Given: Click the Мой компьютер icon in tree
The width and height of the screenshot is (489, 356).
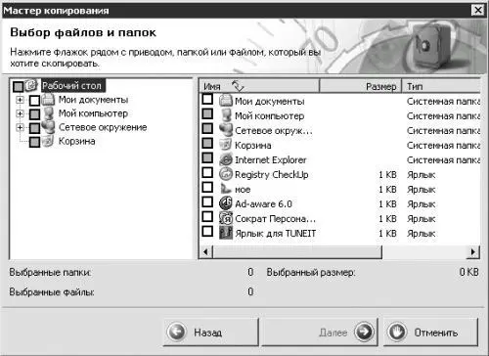Looking at the screenshot, I should (x=48, y=113).
